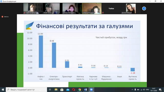164x92 pixels.
Task: Switch the ENG input language indicator
Action: click(x=148, y=90)
